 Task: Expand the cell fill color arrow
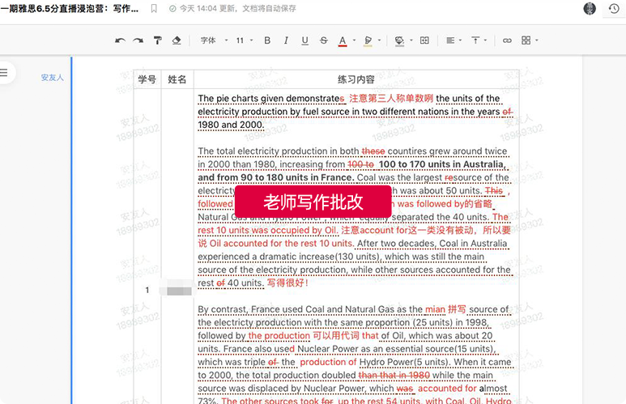point(411,40)
